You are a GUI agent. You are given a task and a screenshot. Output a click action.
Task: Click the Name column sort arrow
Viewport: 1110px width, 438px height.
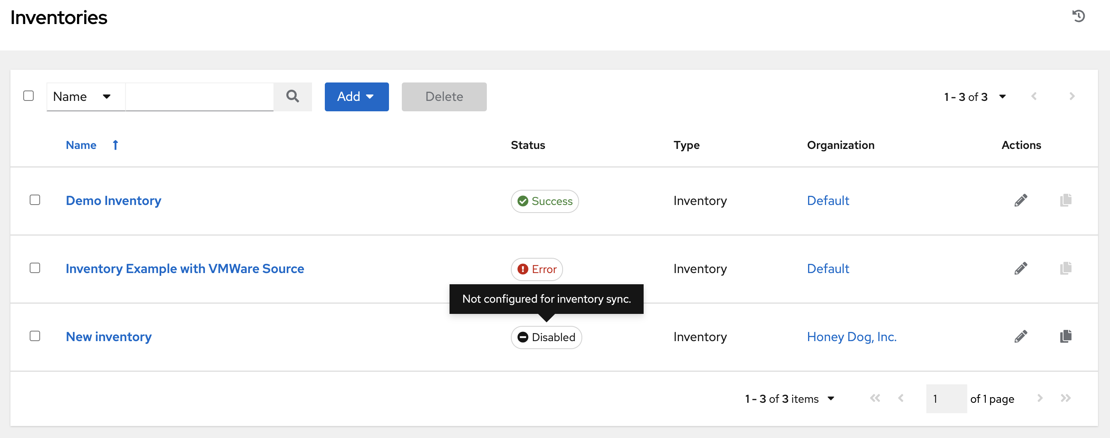coord(115,145)
